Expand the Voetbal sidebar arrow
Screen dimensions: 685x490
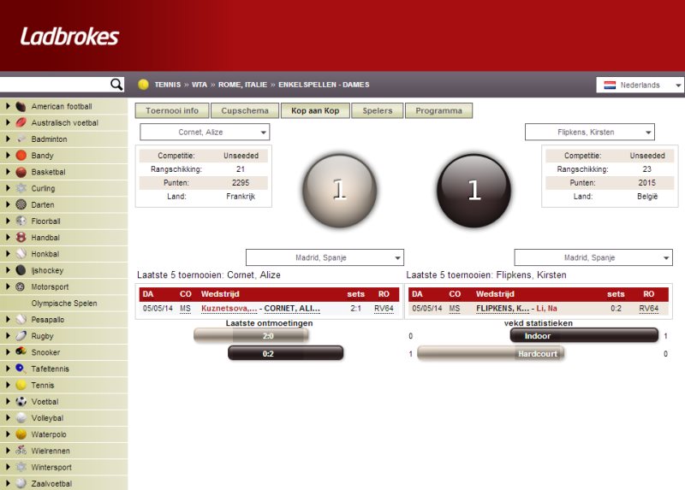(x=8, y=401)
